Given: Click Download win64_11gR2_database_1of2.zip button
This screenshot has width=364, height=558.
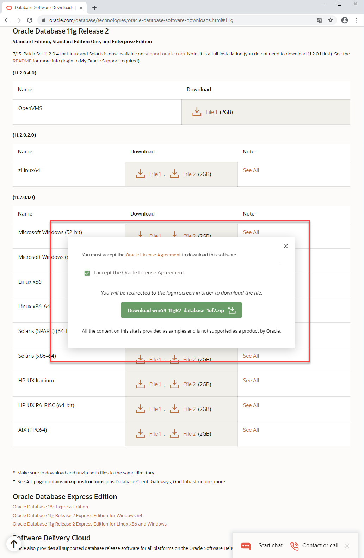Looking at the screenshot, I should pyautogui.click(x=181, y=310).
